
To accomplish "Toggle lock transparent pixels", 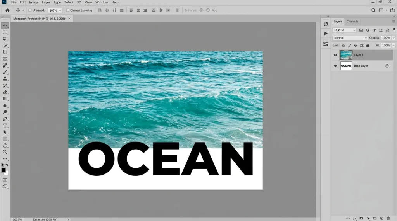I will [343, 46].
